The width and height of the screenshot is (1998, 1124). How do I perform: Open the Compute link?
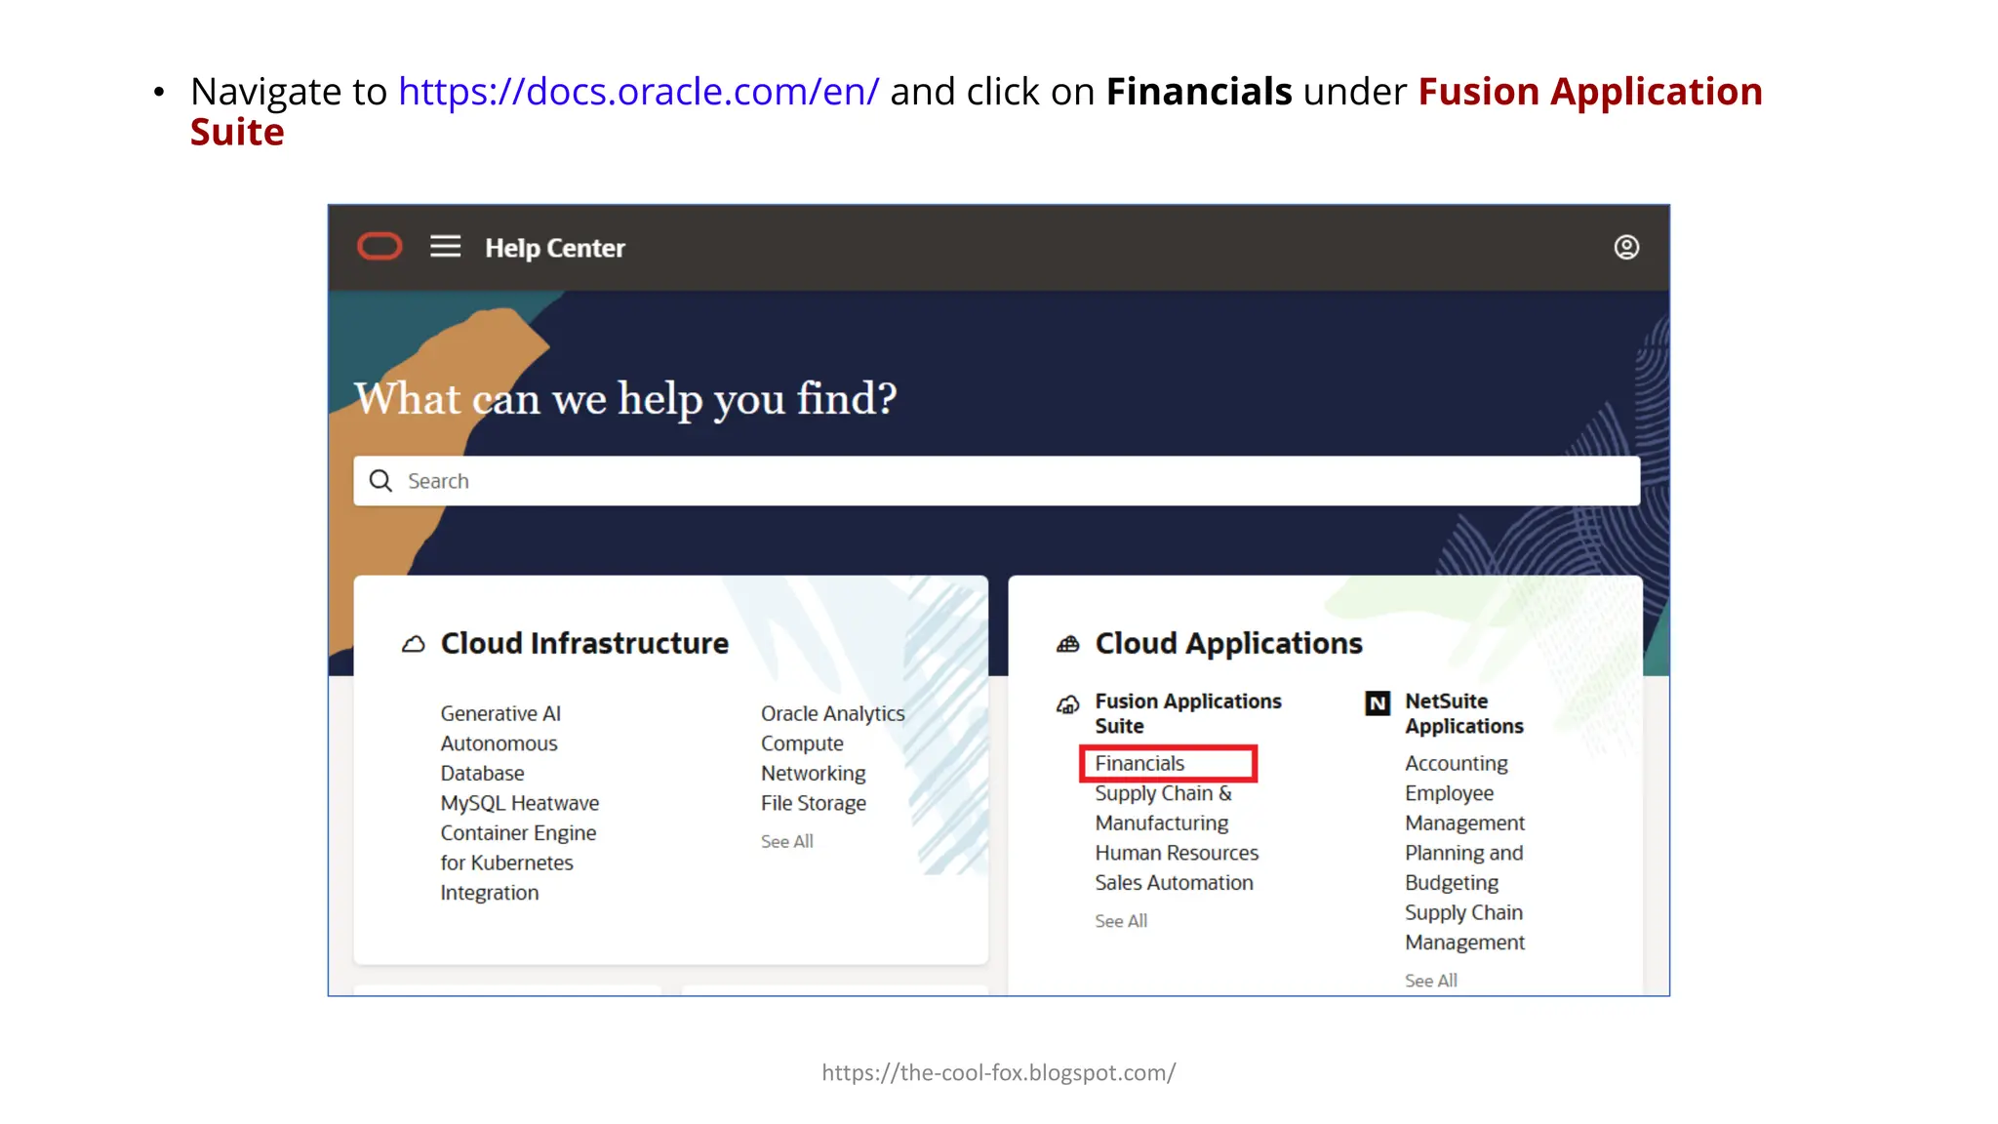pyautogui.click(x=802, y=743)
